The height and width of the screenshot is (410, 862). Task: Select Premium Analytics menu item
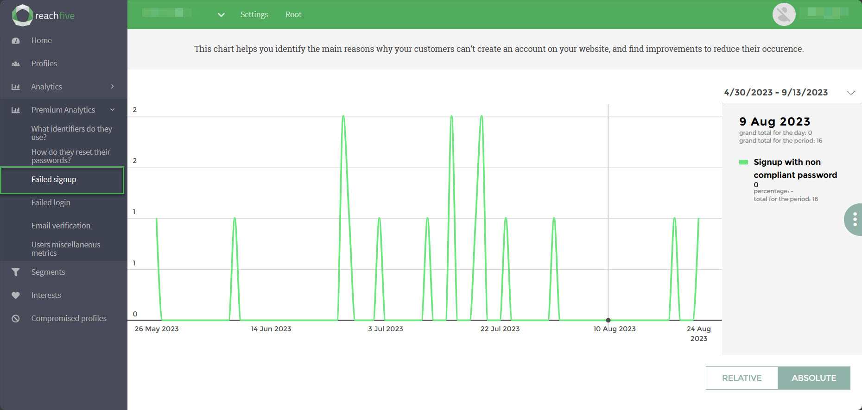point(63,110)
